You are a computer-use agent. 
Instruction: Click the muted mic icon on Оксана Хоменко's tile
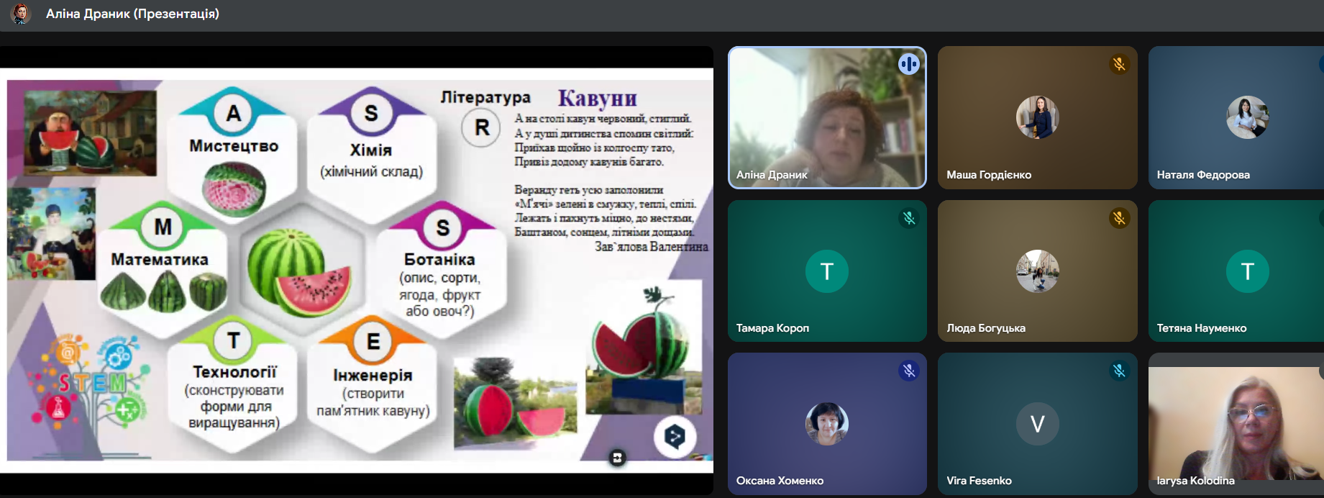tap(908, 371)
